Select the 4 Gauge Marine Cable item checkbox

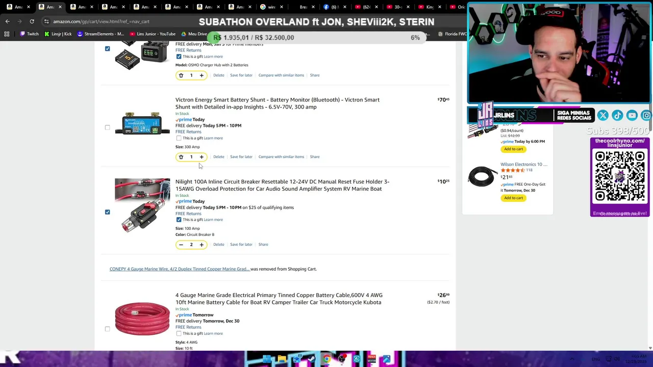coord(107,329)
